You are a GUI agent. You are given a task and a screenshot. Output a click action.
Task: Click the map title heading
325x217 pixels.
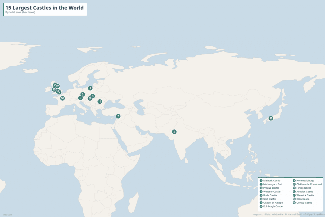point(44,8)
